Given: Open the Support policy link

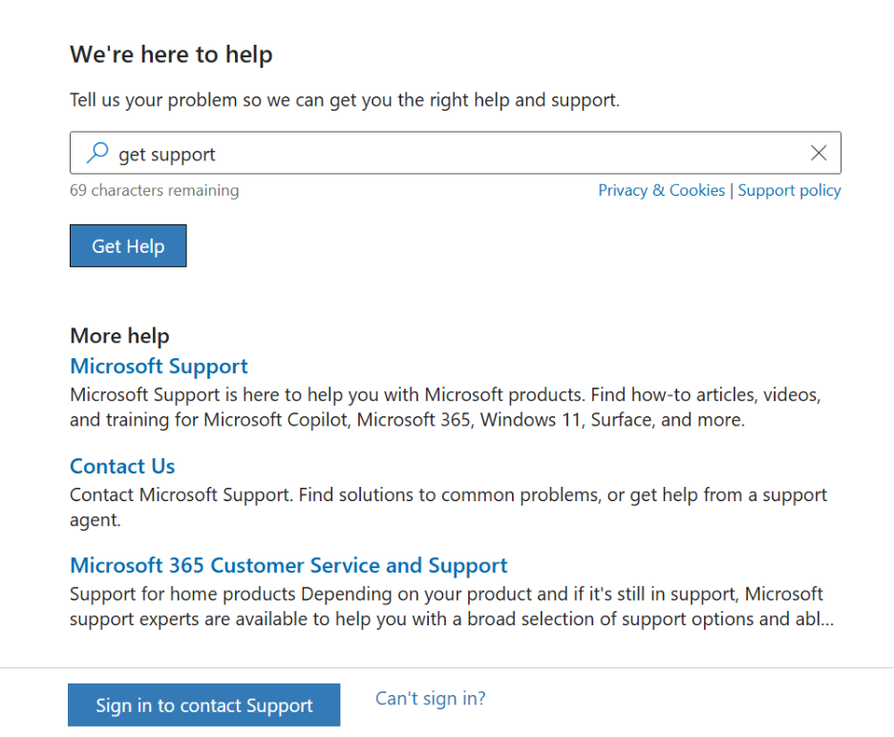Looking at the screenshot, I should [x=789, y=190].
